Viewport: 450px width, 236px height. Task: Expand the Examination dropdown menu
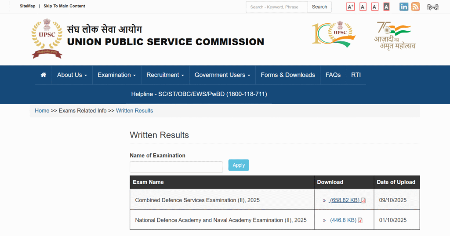click(116, 75)
